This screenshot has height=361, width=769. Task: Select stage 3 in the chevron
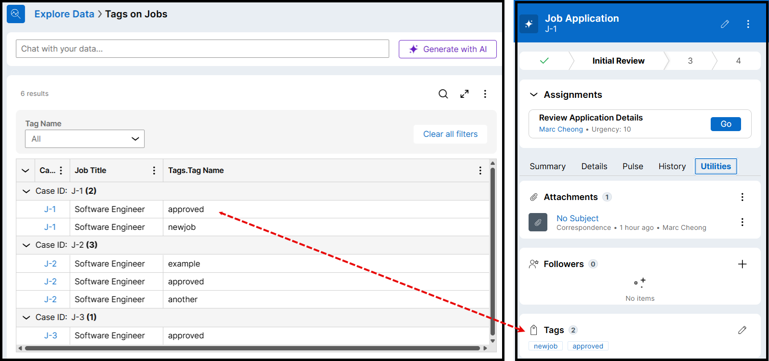(x=690, y=61)
